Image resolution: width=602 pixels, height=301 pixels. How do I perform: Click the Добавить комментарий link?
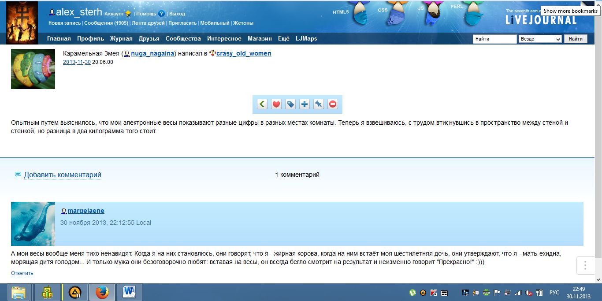pos(63,175)
